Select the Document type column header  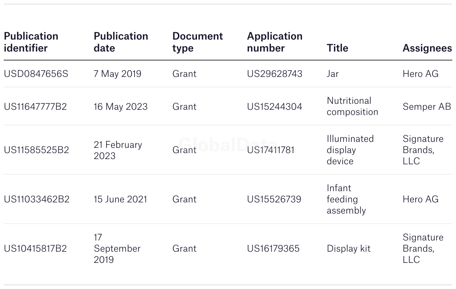tap(197, 42)
